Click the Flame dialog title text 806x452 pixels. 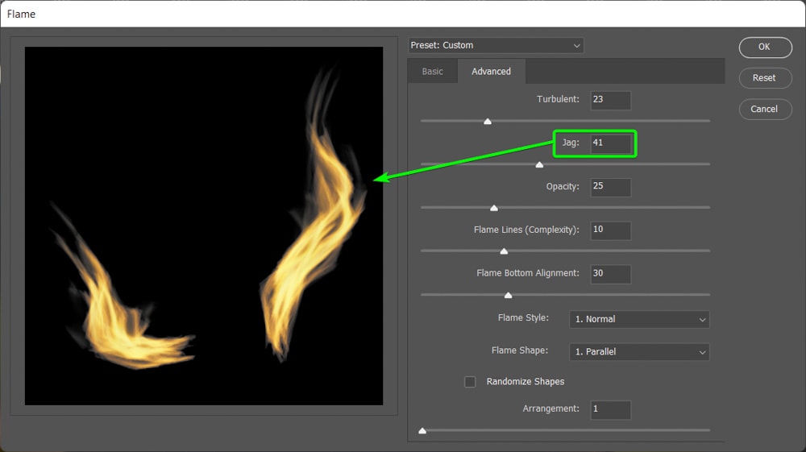click(21, 14)
